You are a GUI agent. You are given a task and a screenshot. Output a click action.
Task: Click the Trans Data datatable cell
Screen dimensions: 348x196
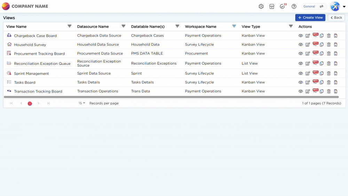(x=141, y=91)
